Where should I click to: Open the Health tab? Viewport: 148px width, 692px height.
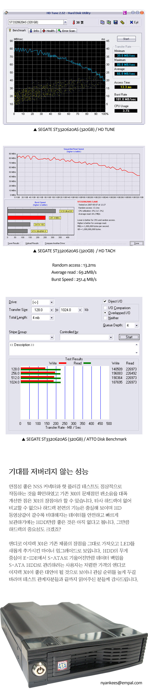coord(49,31)
